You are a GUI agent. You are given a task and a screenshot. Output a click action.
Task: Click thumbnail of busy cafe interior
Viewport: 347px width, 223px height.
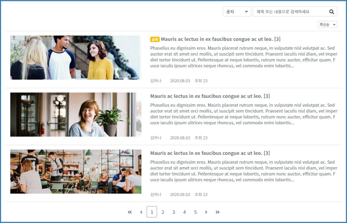point(76,172)
